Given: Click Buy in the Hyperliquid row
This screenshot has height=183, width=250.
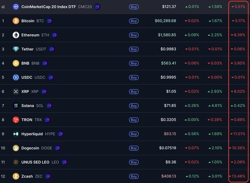Looking at the screenshot, I should pyautogui.click(x=134, y=134).
